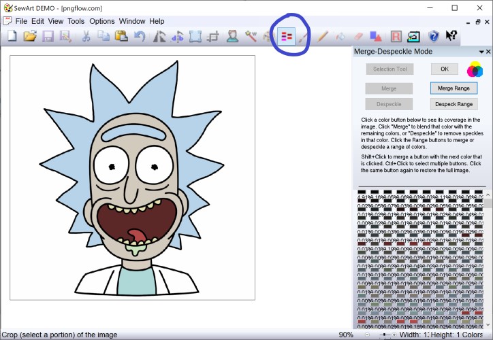Select the first black color swatch in list
Screen dimensions: 493x340
coord(362,192)
